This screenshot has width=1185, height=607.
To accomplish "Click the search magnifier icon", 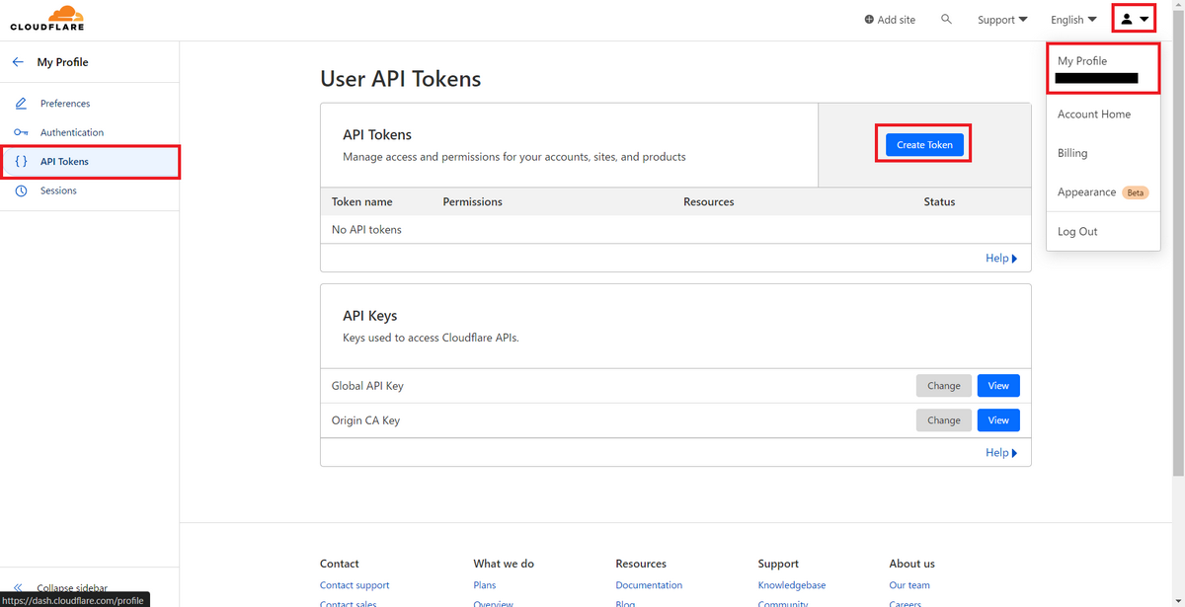I will coord(946,19).
